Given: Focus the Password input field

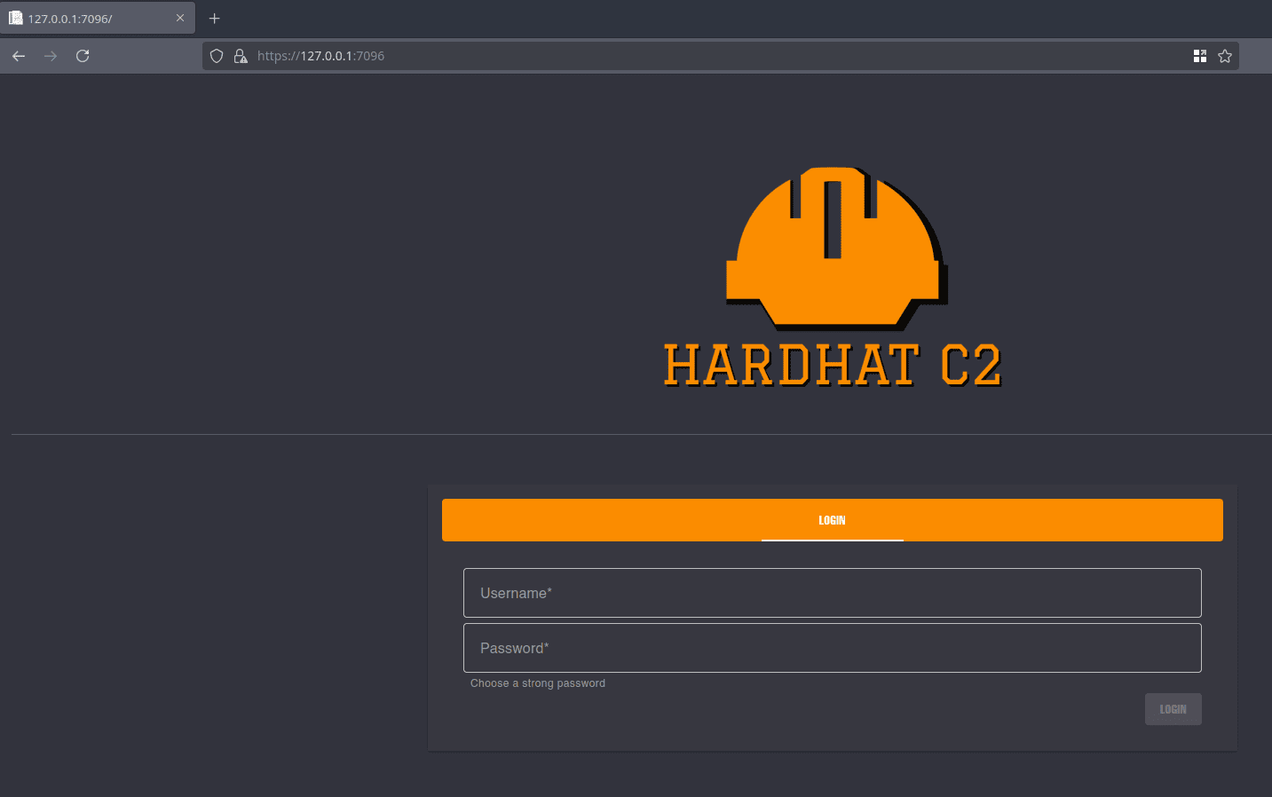Looking at the screenshot, I should 832,648.
